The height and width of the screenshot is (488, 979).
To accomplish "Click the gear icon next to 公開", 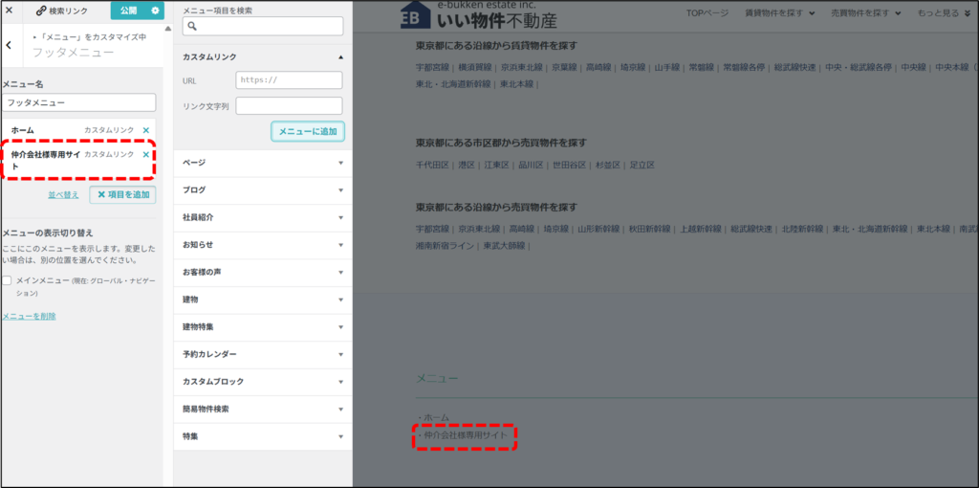I will (155, 11).
